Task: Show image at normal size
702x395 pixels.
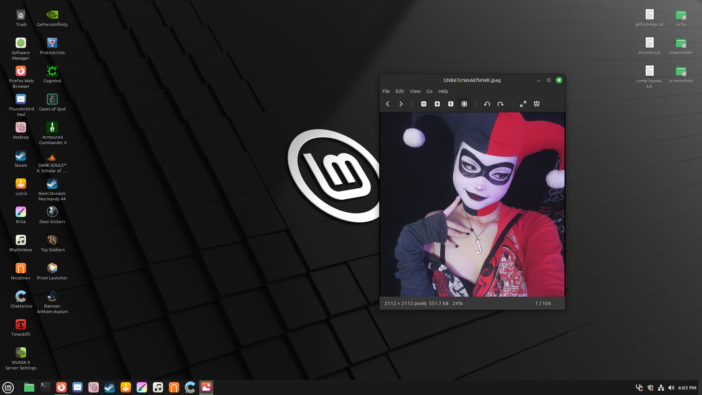Action: click(x=451, y=104)
